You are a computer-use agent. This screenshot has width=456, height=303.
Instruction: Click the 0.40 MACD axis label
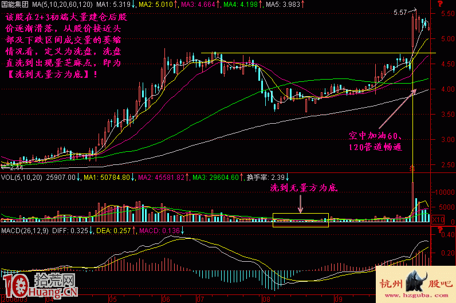tap(449, 235)
